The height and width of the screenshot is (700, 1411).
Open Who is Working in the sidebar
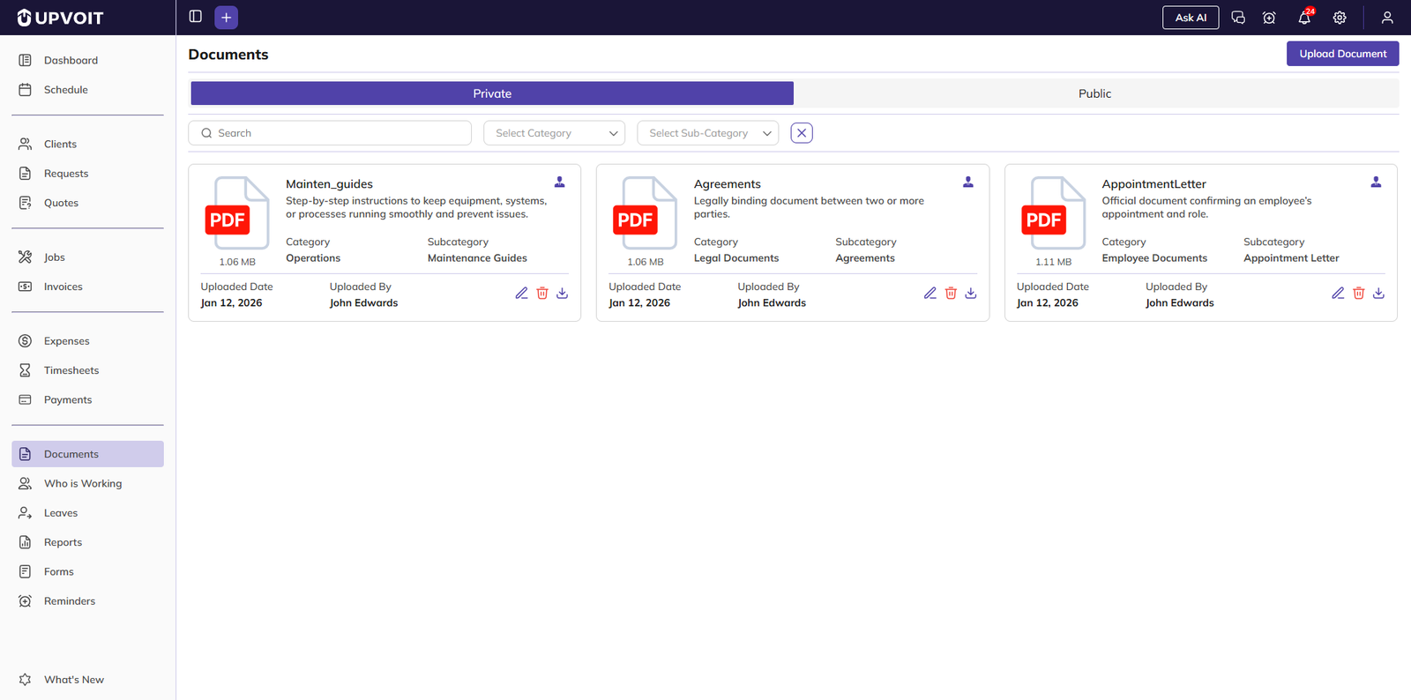(87, 483)
